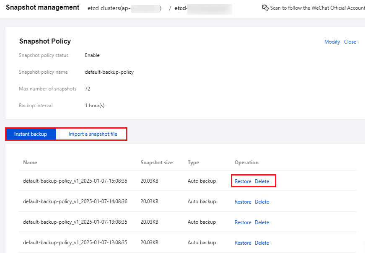Open the Scan to follow WeChat Official Account link

tap(317, 8)
